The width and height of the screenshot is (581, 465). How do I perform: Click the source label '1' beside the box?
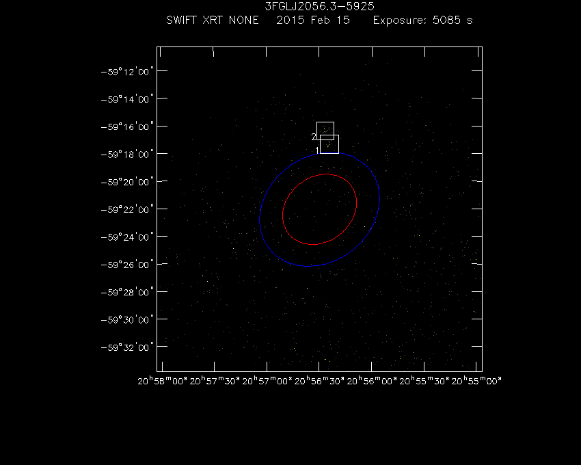pos(317,150)
